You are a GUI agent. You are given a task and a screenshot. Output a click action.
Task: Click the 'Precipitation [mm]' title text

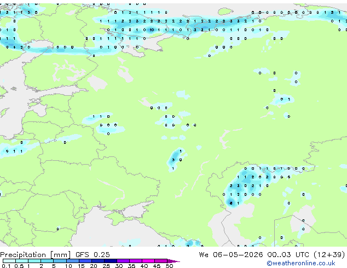coord(36,255)
